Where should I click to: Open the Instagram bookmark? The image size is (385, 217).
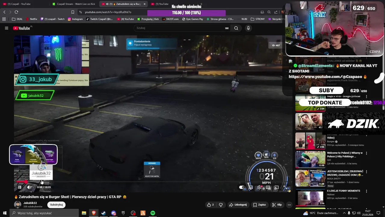[x=75, y=19]
